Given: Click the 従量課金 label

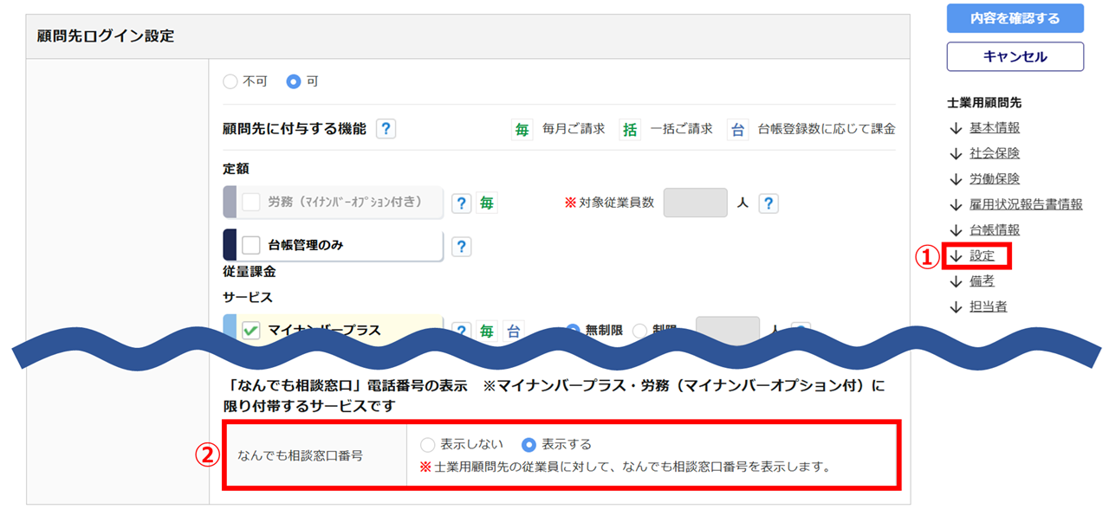Looking at the screenshot, I should pyautogui.click(x=249, y=271).
